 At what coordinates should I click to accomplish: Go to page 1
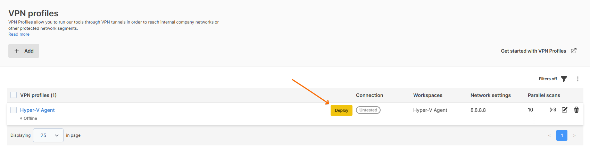tap(562, 135)
